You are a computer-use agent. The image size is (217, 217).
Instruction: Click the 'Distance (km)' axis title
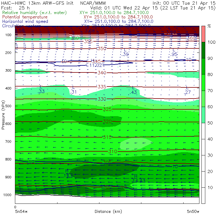point(108,211)
